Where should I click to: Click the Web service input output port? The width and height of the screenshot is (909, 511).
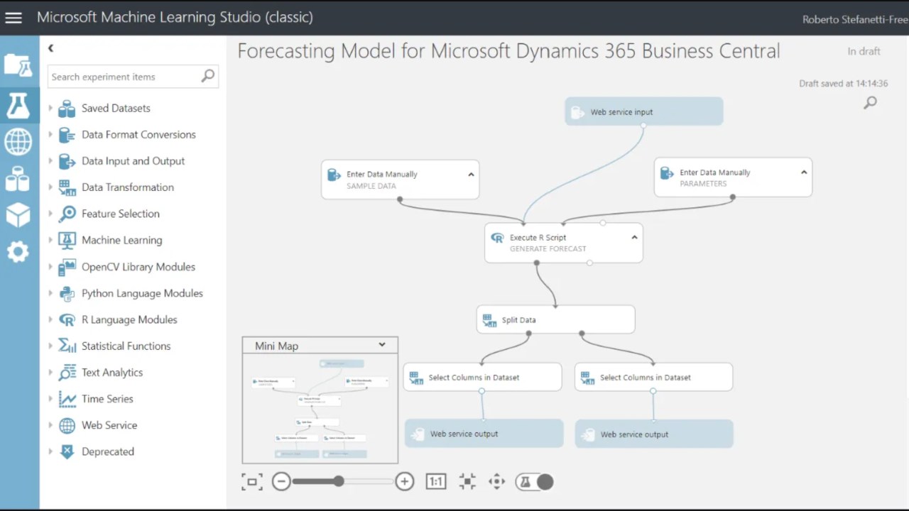(x=643, y=126)
